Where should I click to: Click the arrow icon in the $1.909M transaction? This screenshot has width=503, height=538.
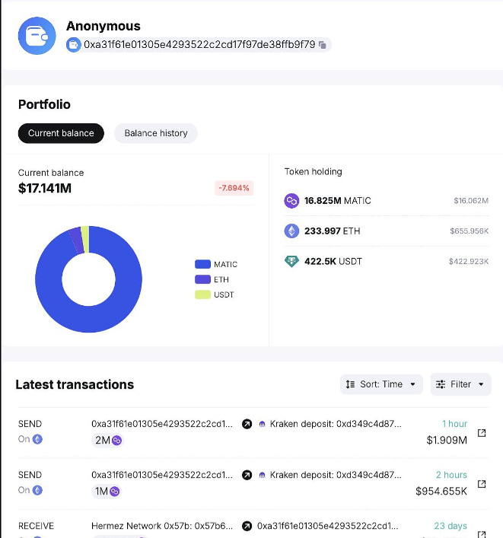point(247,424)
